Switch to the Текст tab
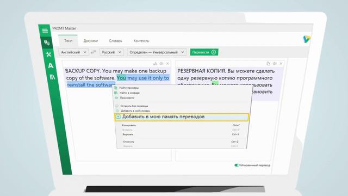The width and height of the screenshot is (348, 196). click(68, 41)
